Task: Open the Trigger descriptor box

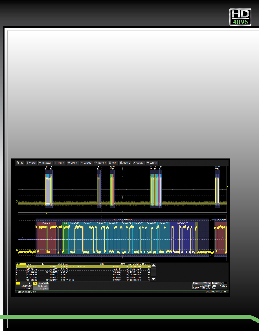Action: (x=220, y=286)
